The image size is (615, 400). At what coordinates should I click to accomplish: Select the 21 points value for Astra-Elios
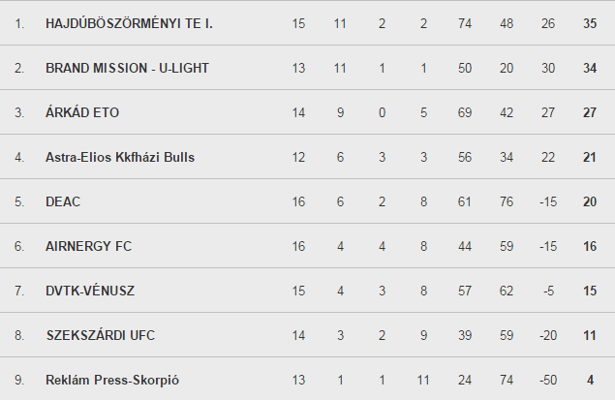pos(590,157)
